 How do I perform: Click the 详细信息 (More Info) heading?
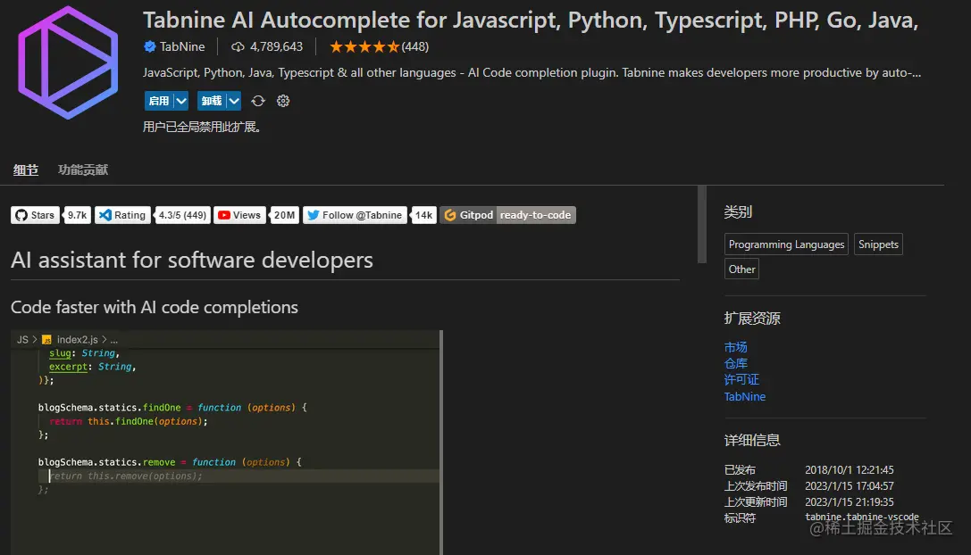[x=752, y=440]
